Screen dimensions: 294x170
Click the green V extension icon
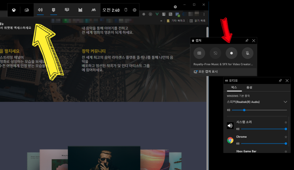[x=157, y=14]
